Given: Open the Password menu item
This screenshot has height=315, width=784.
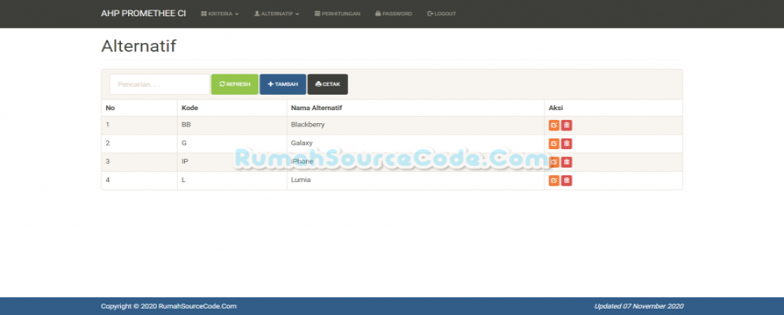Looking at the screenshot, I should (394, 14).
